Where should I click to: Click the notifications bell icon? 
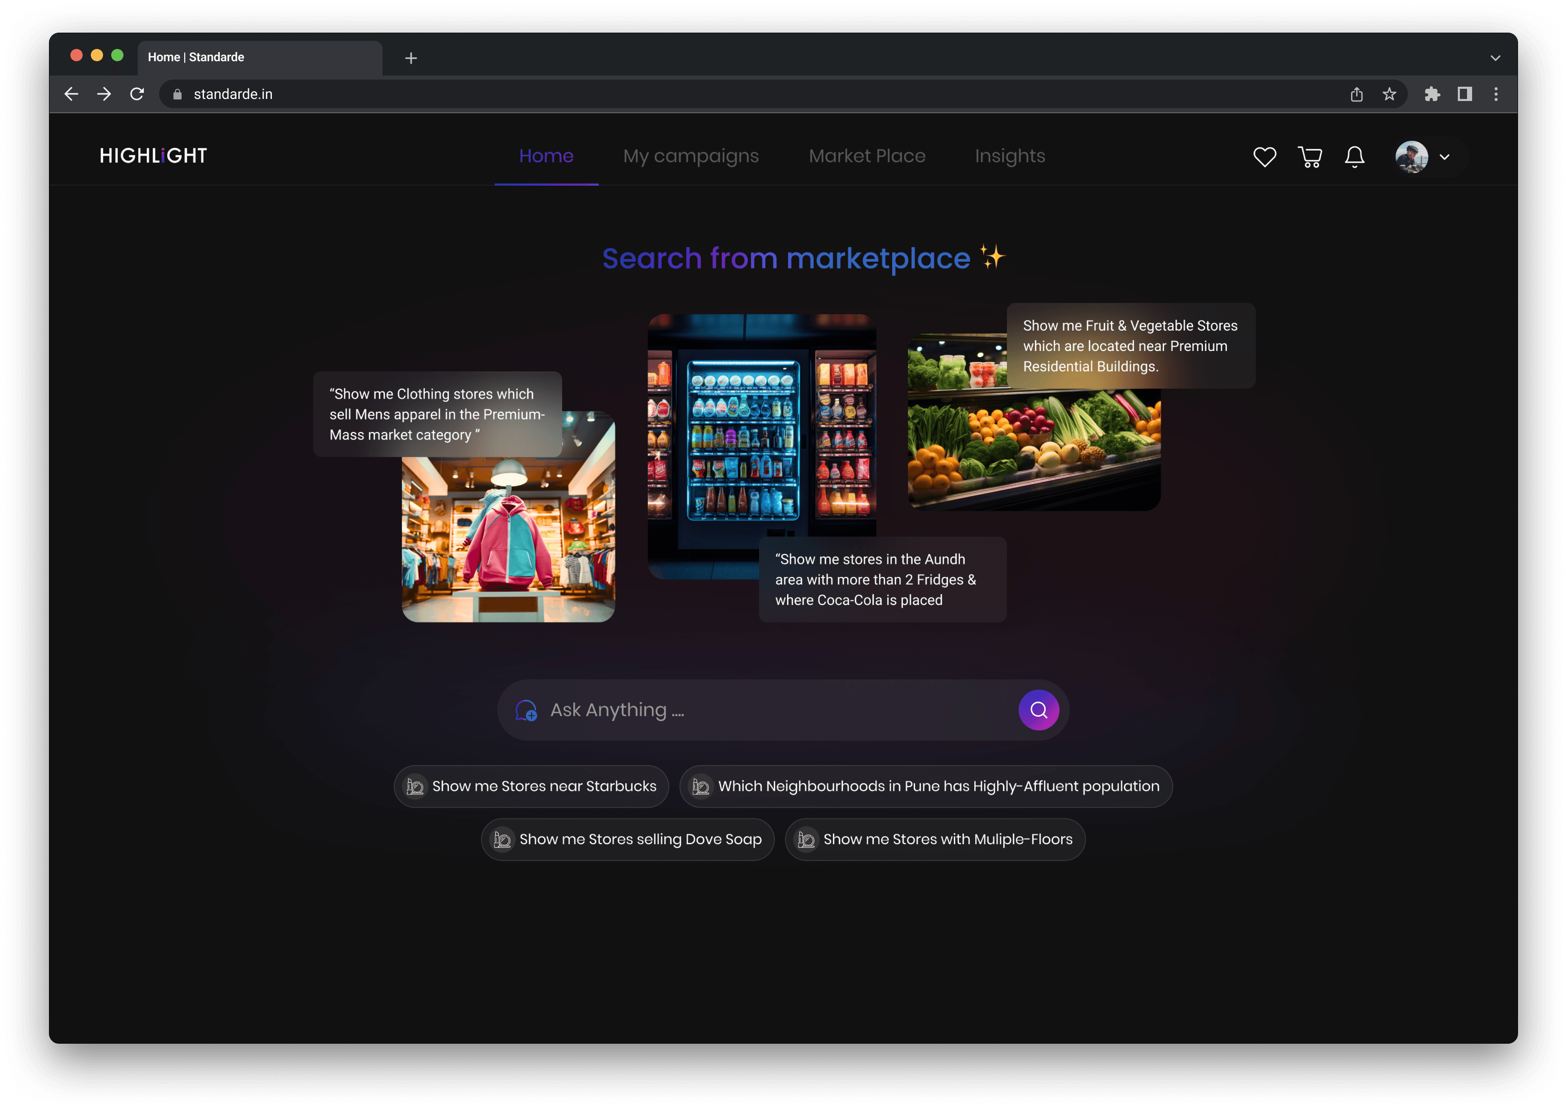(x=1353, y=155)
